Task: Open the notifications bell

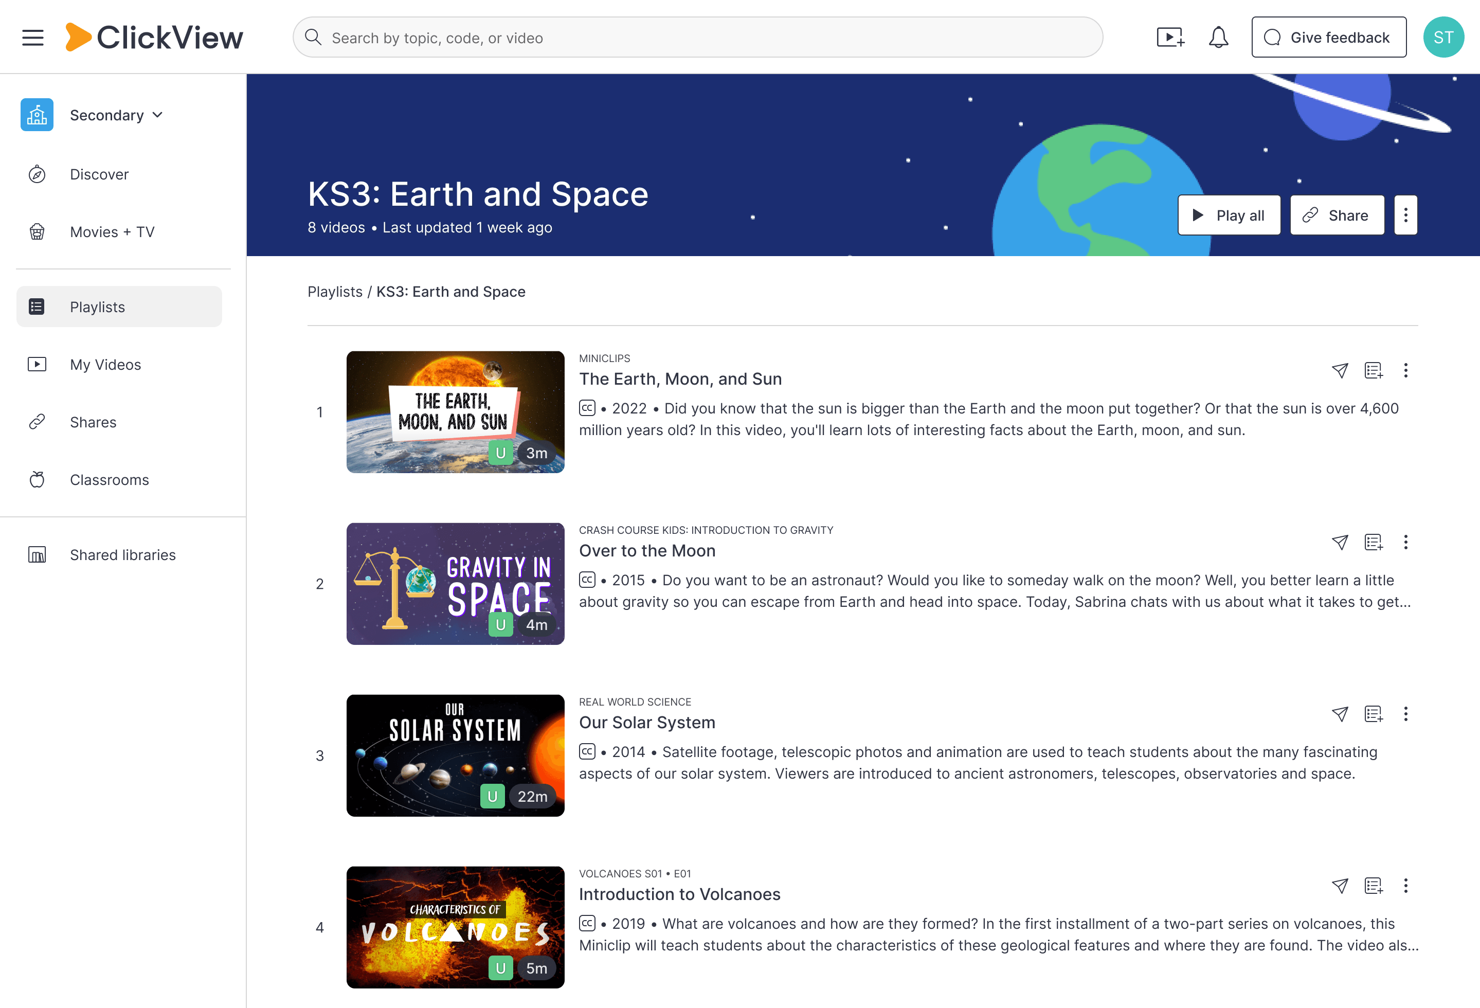Action: (1218, 38)
